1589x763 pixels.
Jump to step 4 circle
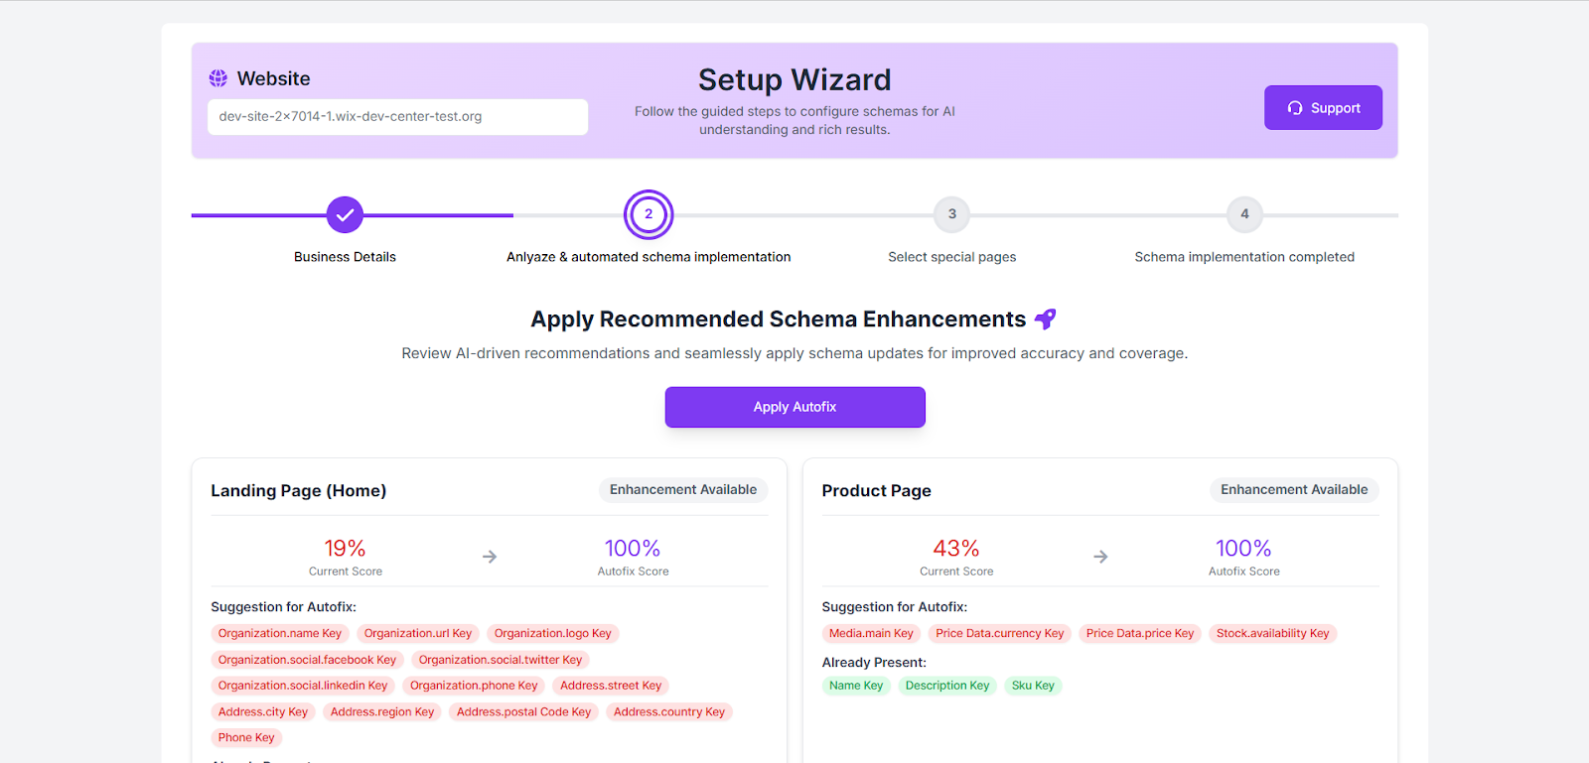tap(1244, 214)
